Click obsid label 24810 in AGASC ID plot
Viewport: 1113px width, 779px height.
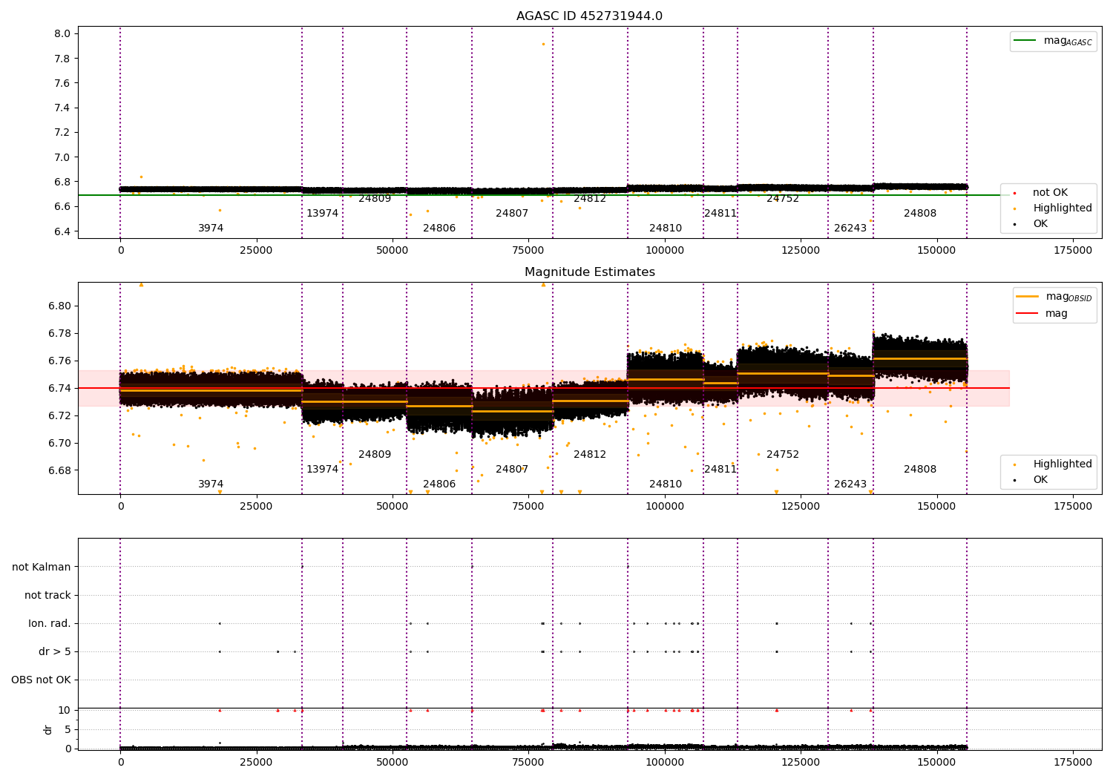(x=666, y=228)
